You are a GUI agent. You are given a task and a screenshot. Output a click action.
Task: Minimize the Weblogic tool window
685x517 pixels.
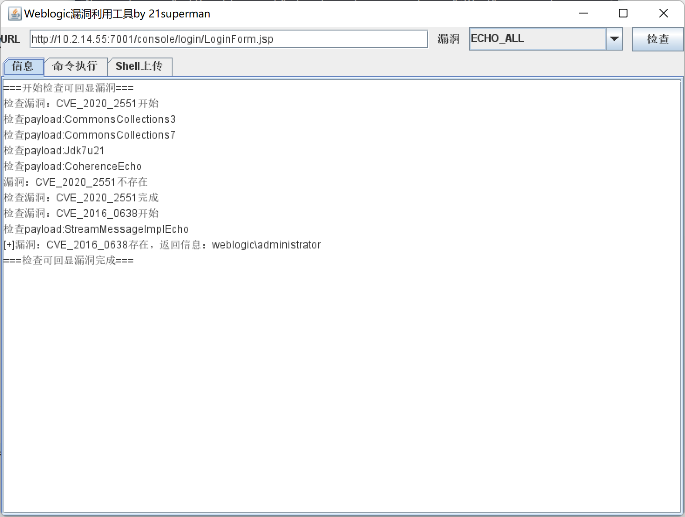pos(583,14)
